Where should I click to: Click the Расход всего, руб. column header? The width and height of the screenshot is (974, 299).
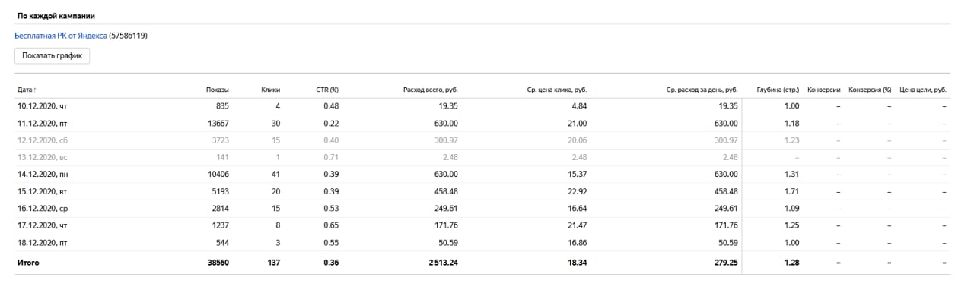(431, 90)
